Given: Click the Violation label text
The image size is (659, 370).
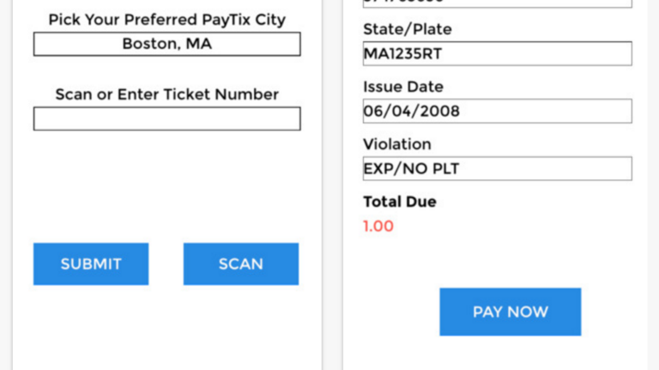Looking at the screenshot, I should point(396,144).
